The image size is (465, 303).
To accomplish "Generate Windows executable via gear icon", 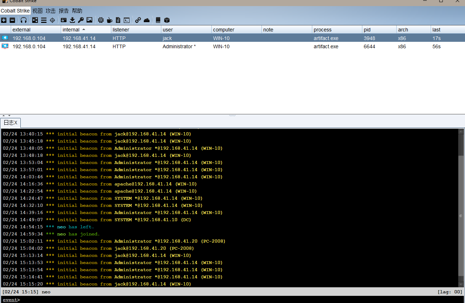I will tap(101, 20).
